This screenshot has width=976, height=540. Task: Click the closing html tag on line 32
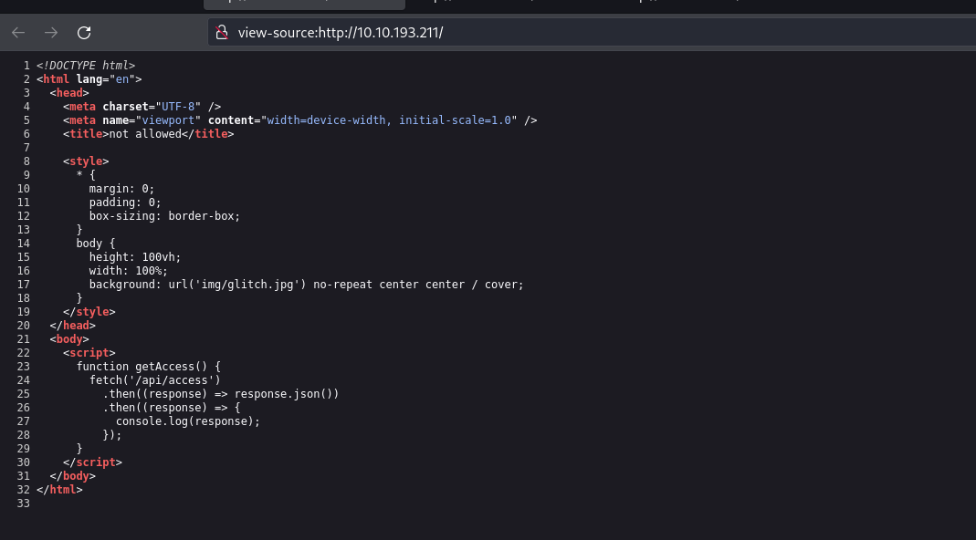pos(59,490)
